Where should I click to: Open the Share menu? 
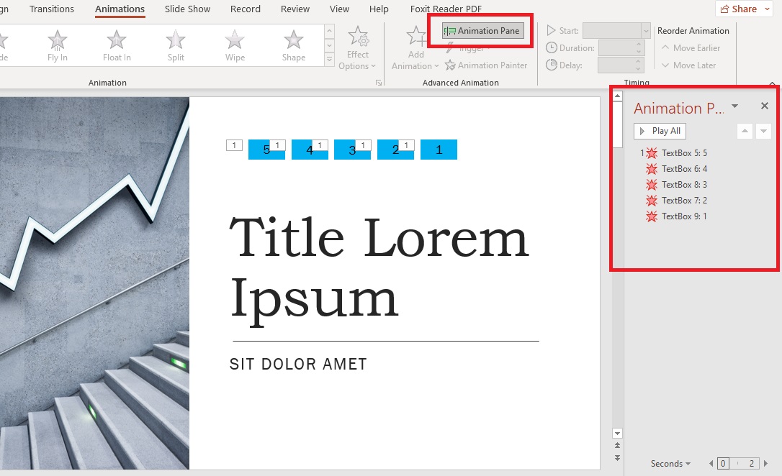point(742,9)
